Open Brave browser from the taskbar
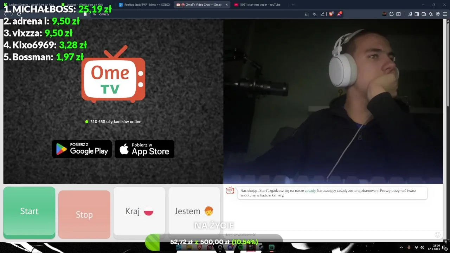450x253 pixels. [200, 247]
